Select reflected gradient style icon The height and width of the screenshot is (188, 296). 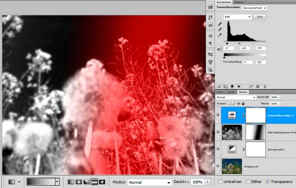click(94, 182)
